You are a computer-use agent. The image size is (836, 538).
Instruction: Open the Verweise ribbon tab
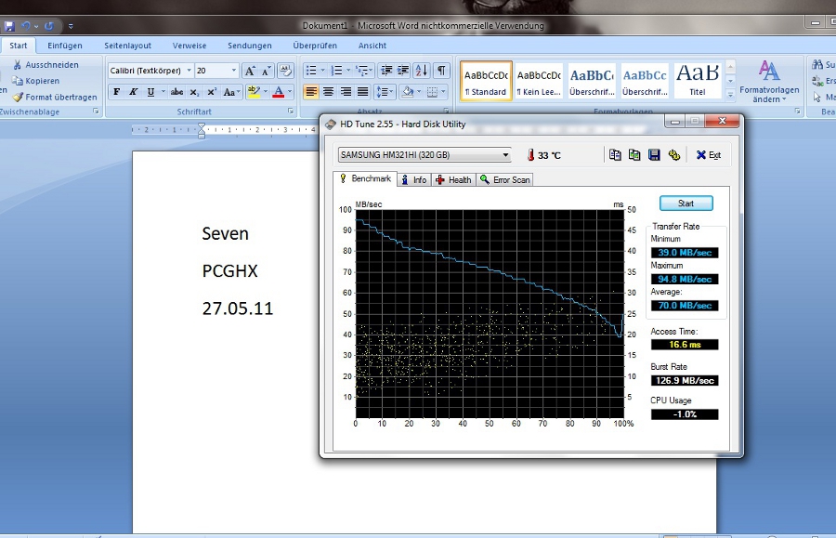(189, 46)
